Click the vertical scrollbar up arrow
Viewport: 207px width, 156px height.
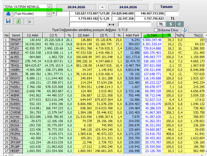[206, 35]
